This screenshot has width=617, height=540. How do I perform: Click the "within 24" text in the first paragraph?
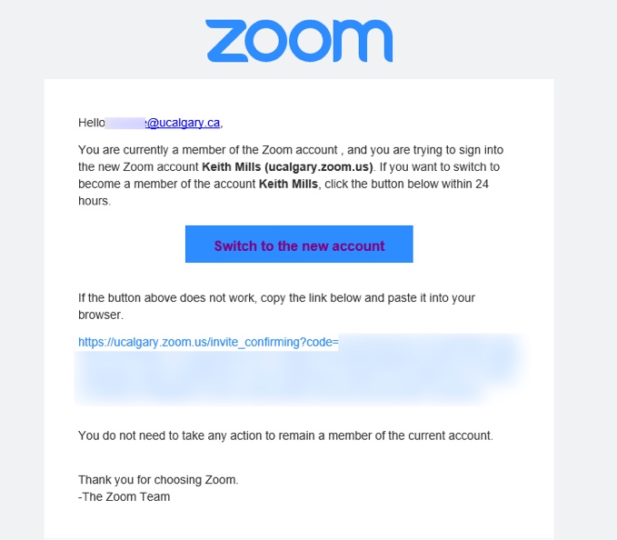pos(467,184)
